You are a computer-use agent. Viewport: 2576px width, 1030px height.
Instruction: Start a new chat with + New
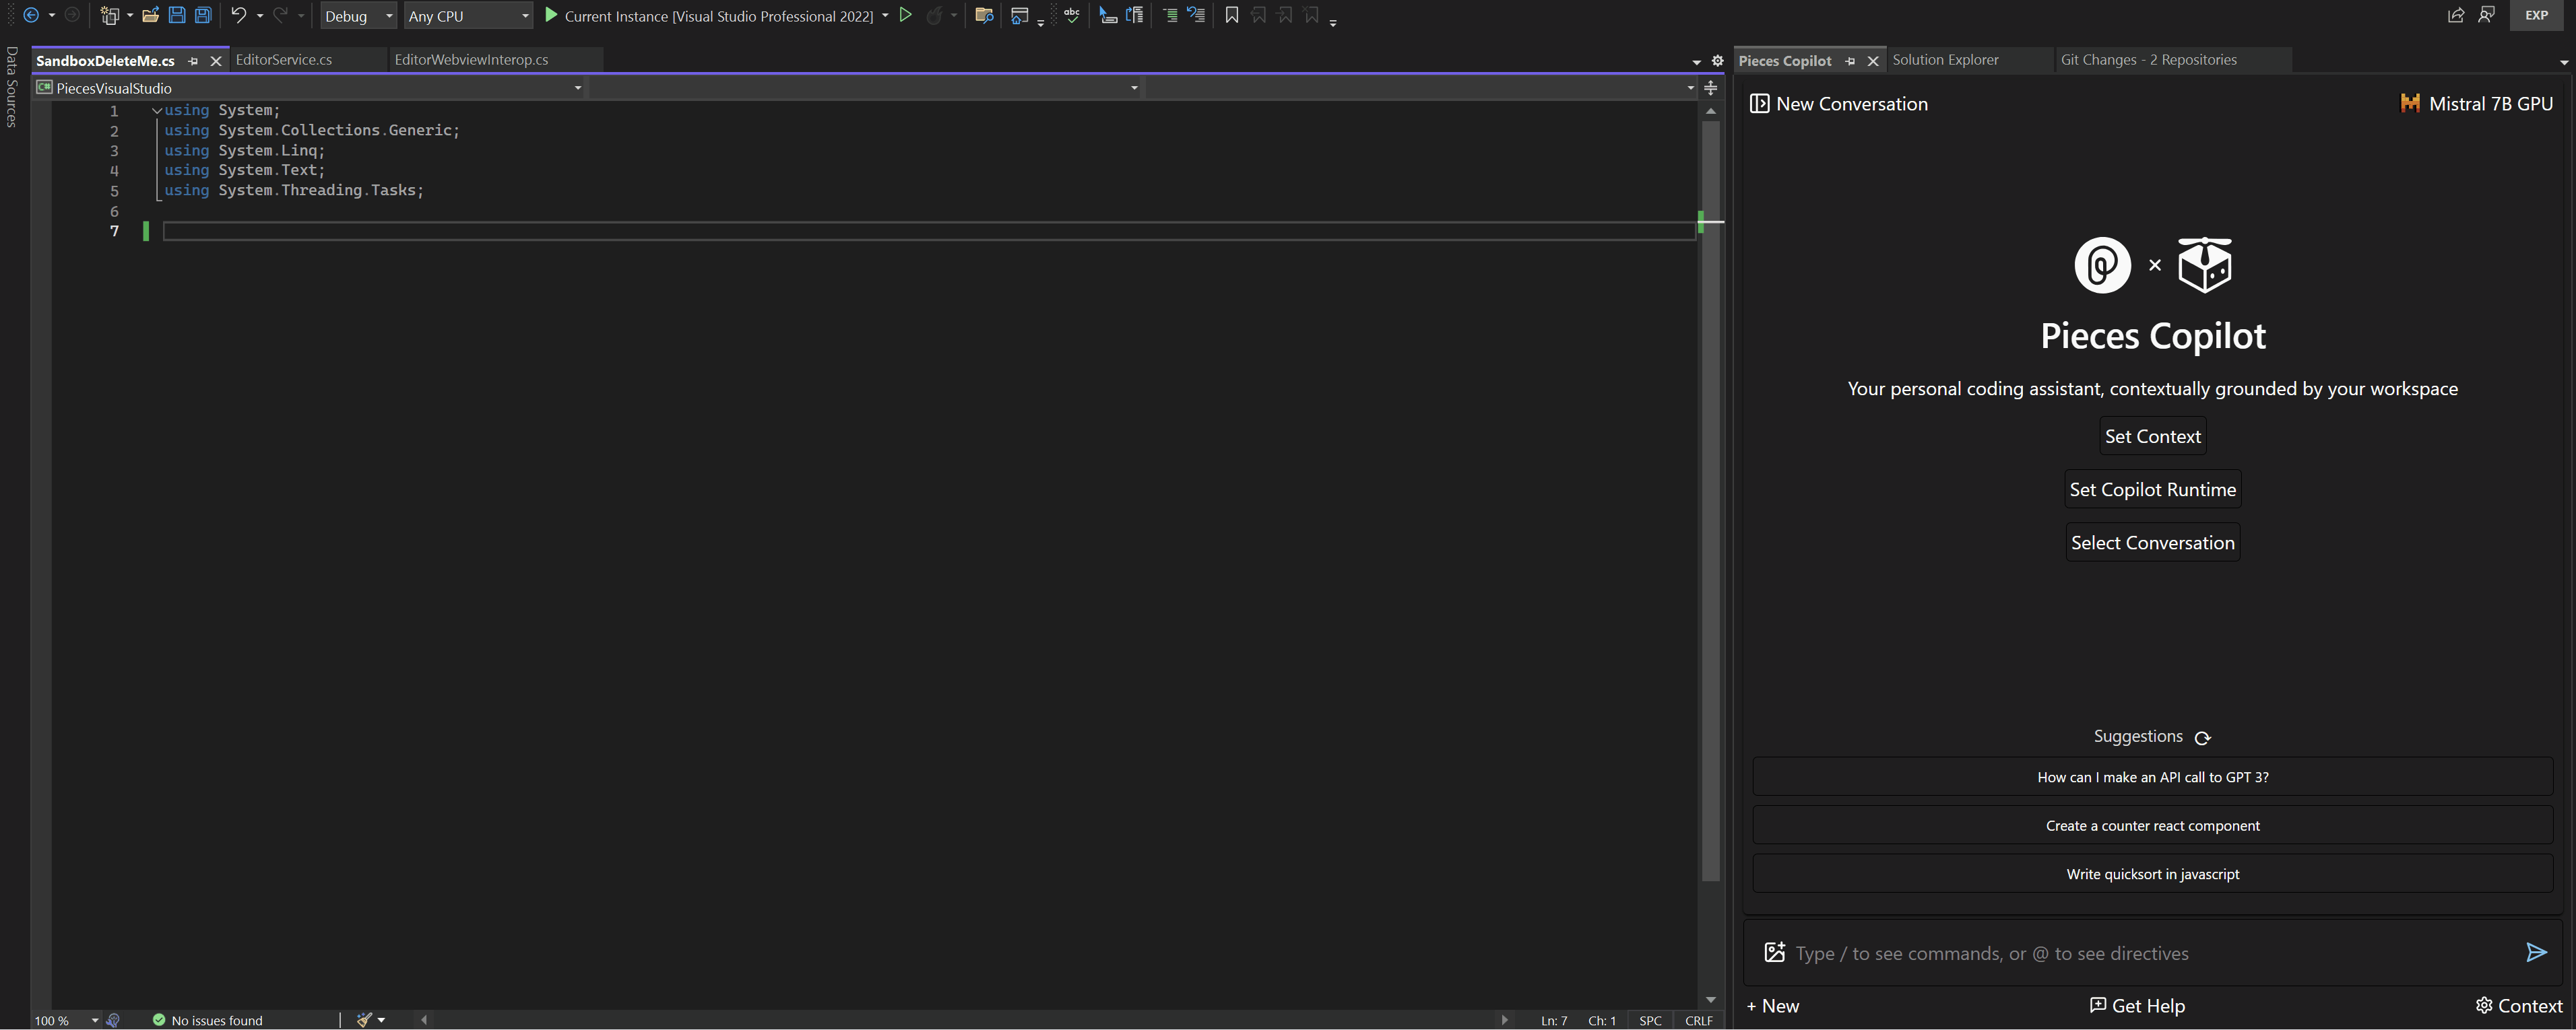click(1773, 1006)
